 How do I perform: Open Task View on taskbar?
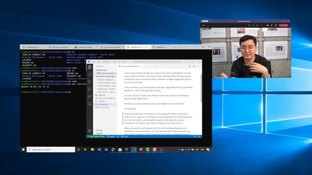tap(85, 150)
